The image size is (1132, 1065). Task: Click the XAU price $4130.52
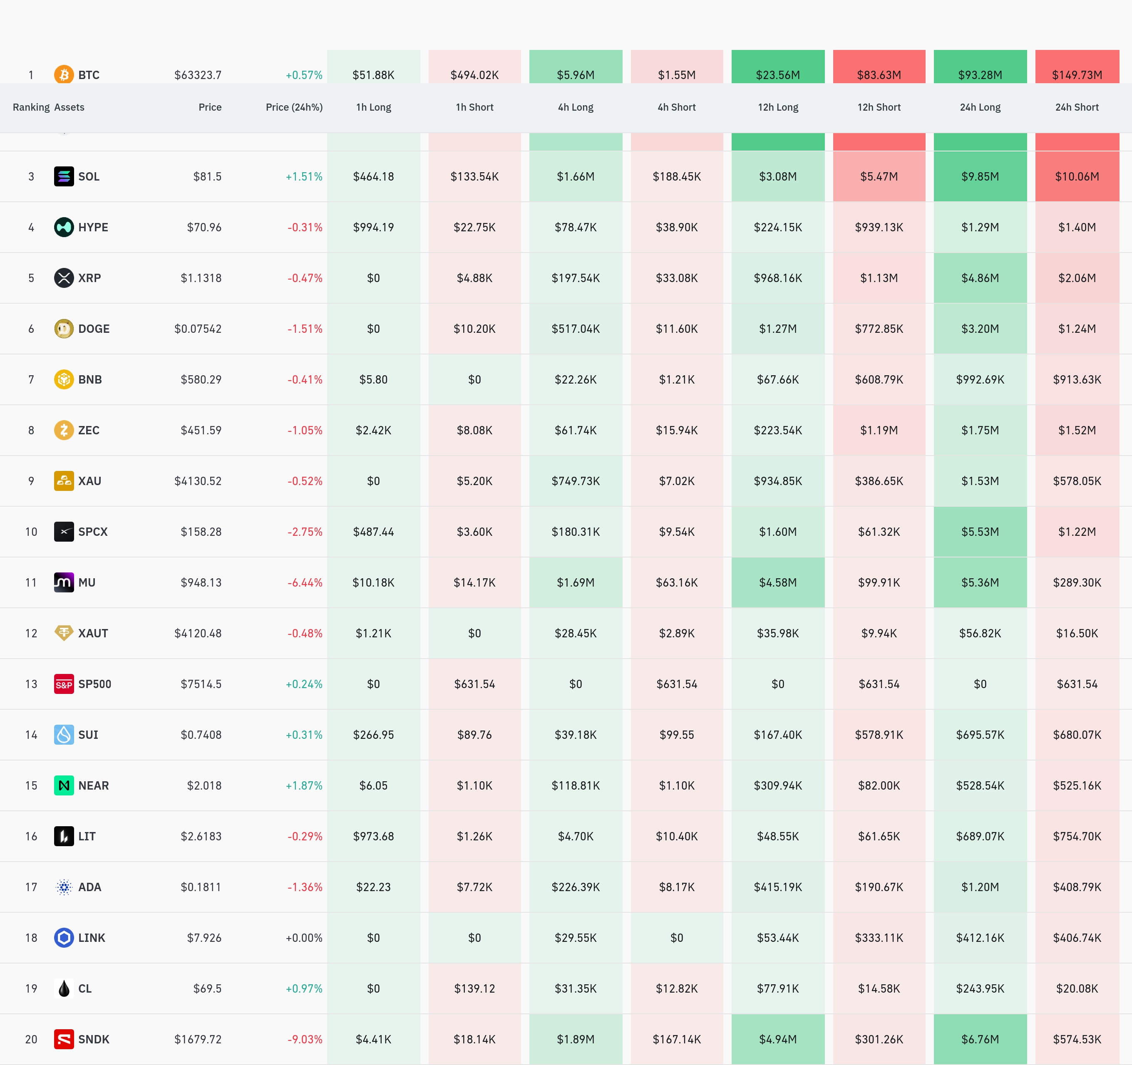tap(198, 481)
